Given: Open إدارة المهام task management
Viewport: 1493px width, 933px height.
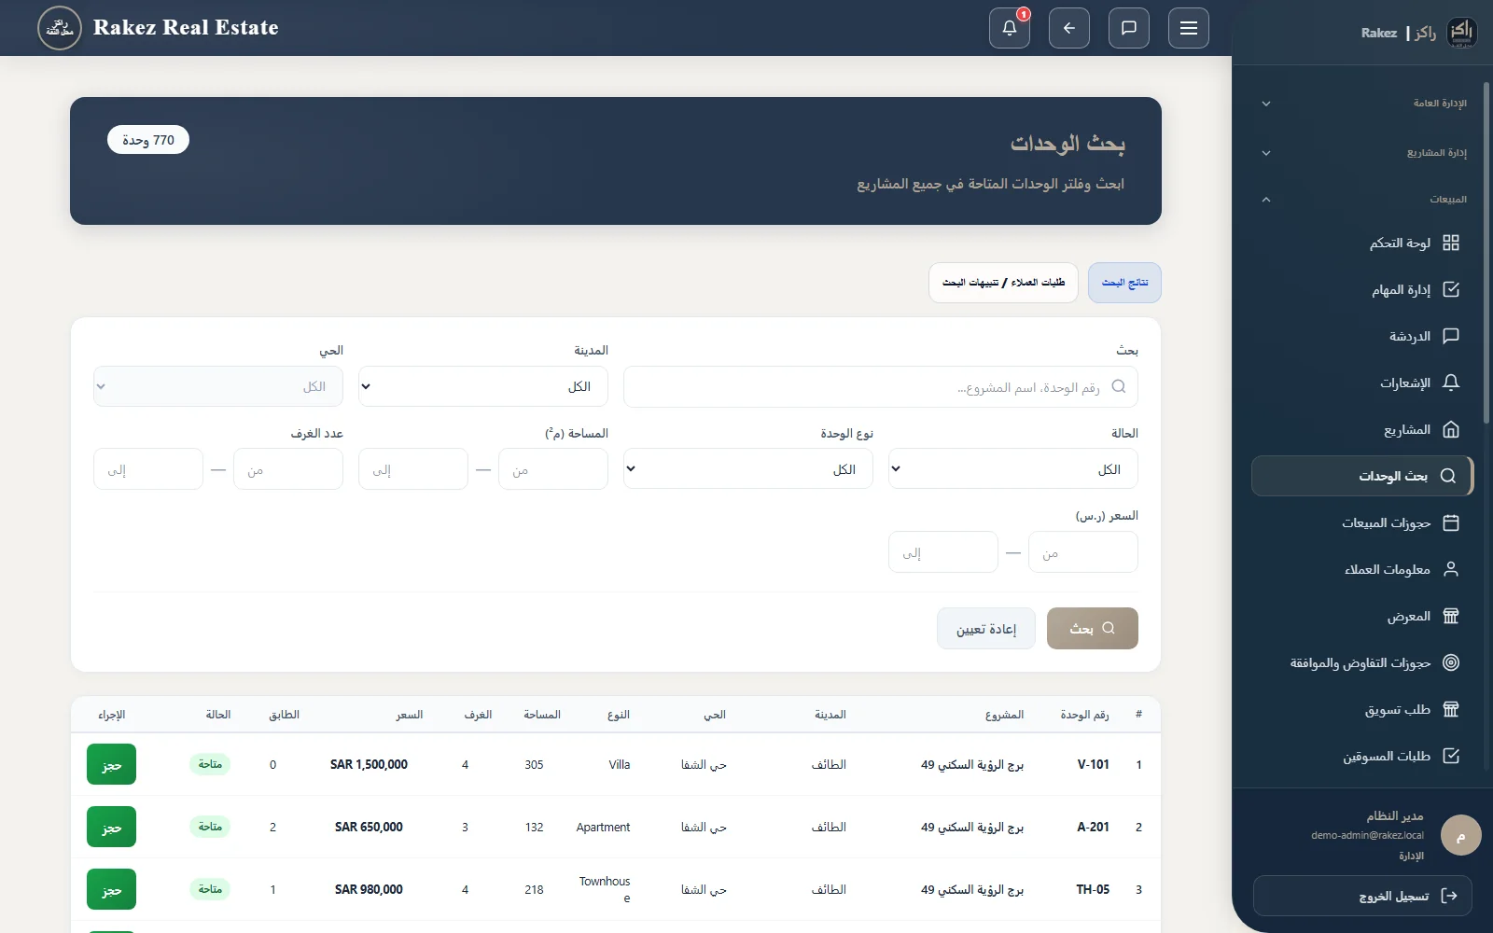Looking at the screenshot, I should tap(1362, 289).
